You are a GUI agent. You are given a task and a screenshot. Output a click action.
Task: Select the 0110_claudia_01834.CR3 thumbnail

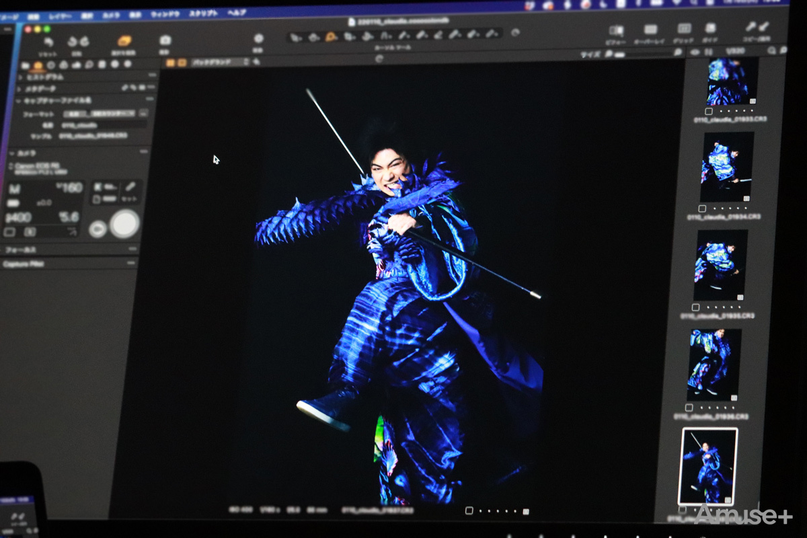click(x=726, y=166)
